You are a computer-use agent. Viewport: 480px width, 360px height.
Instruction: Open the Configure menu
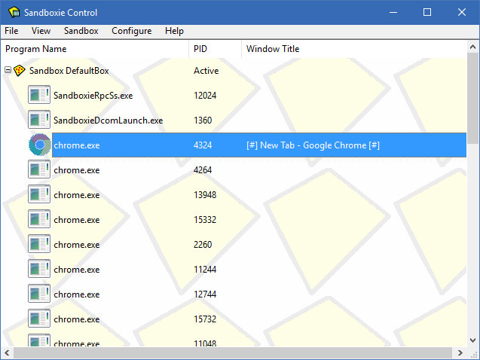(x=131, y=31)
